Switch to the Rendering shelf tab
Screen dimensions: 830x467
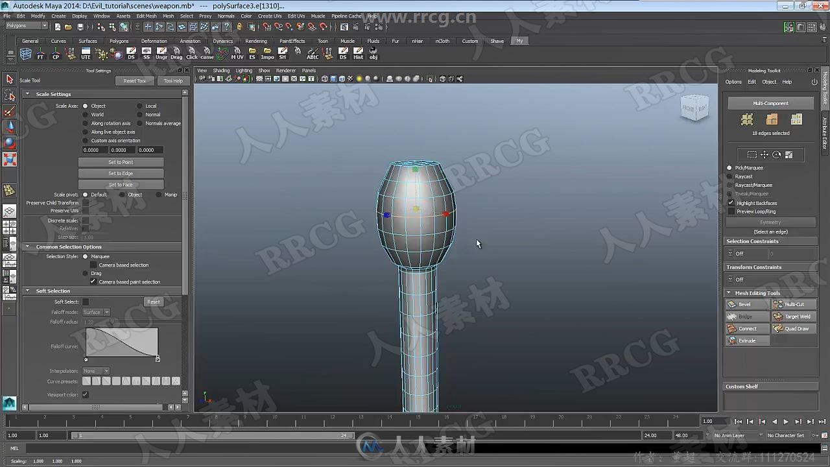256,41
